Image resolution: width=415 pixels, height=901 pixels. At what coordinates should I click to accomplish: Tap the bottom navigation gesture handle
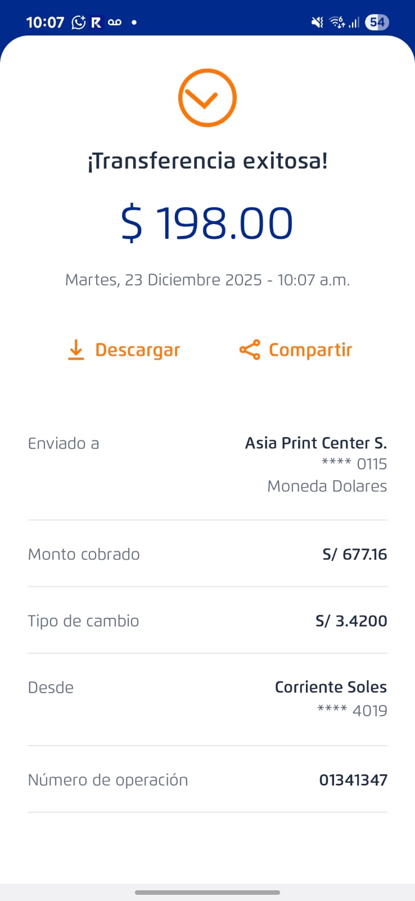tap(207, 893)
